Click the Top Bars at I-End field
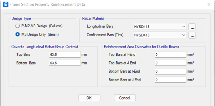Viewport: 215px width, 106px height. point(170,55)
